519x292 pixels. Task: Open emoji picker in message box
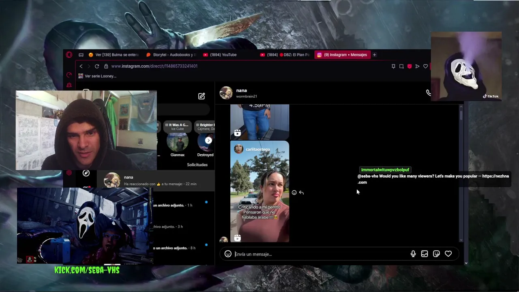(228, 254)
